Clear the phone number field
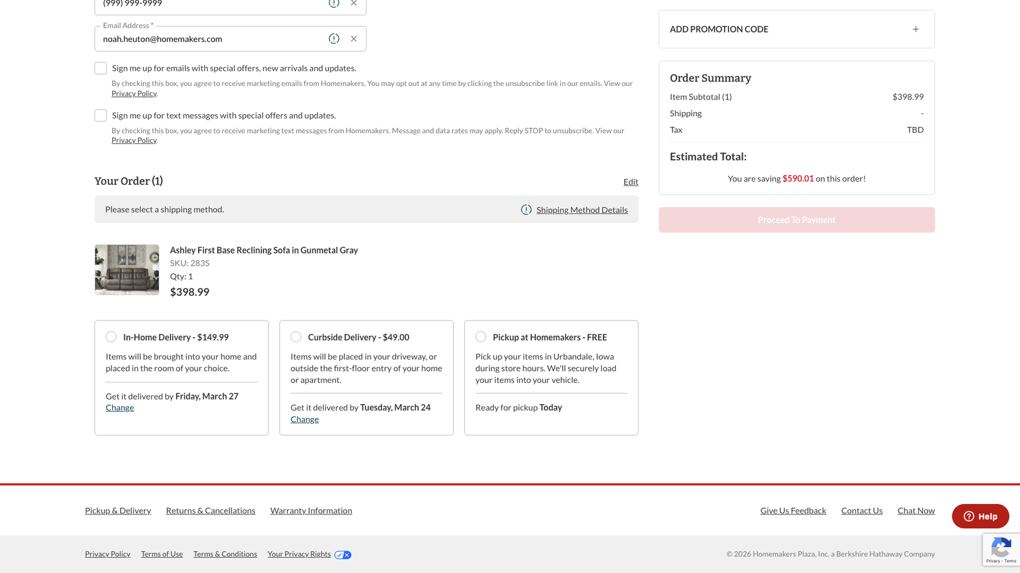The width and height of the screenshot is (1020, 573). click(354, 3)
